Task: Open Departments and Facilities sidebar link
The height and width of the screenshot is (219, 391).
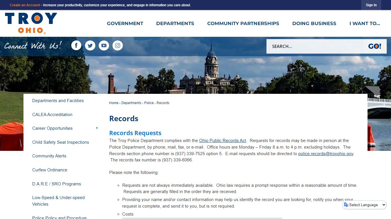Action: [x=58, y=101]
